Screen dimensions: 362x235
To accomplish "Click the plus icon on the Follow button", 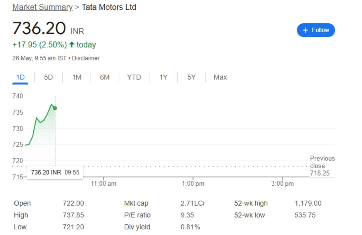I will [305, 30].
